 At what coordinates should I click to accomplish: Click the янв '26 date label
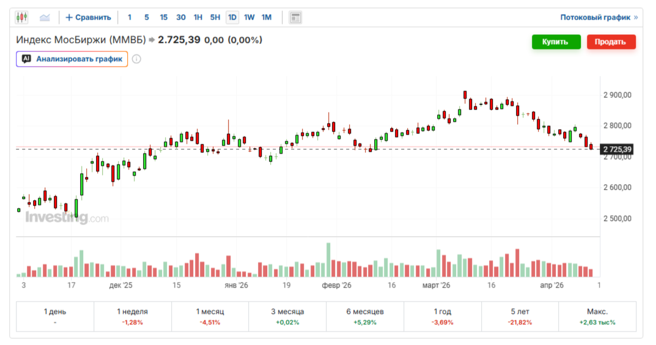point(236,286)
